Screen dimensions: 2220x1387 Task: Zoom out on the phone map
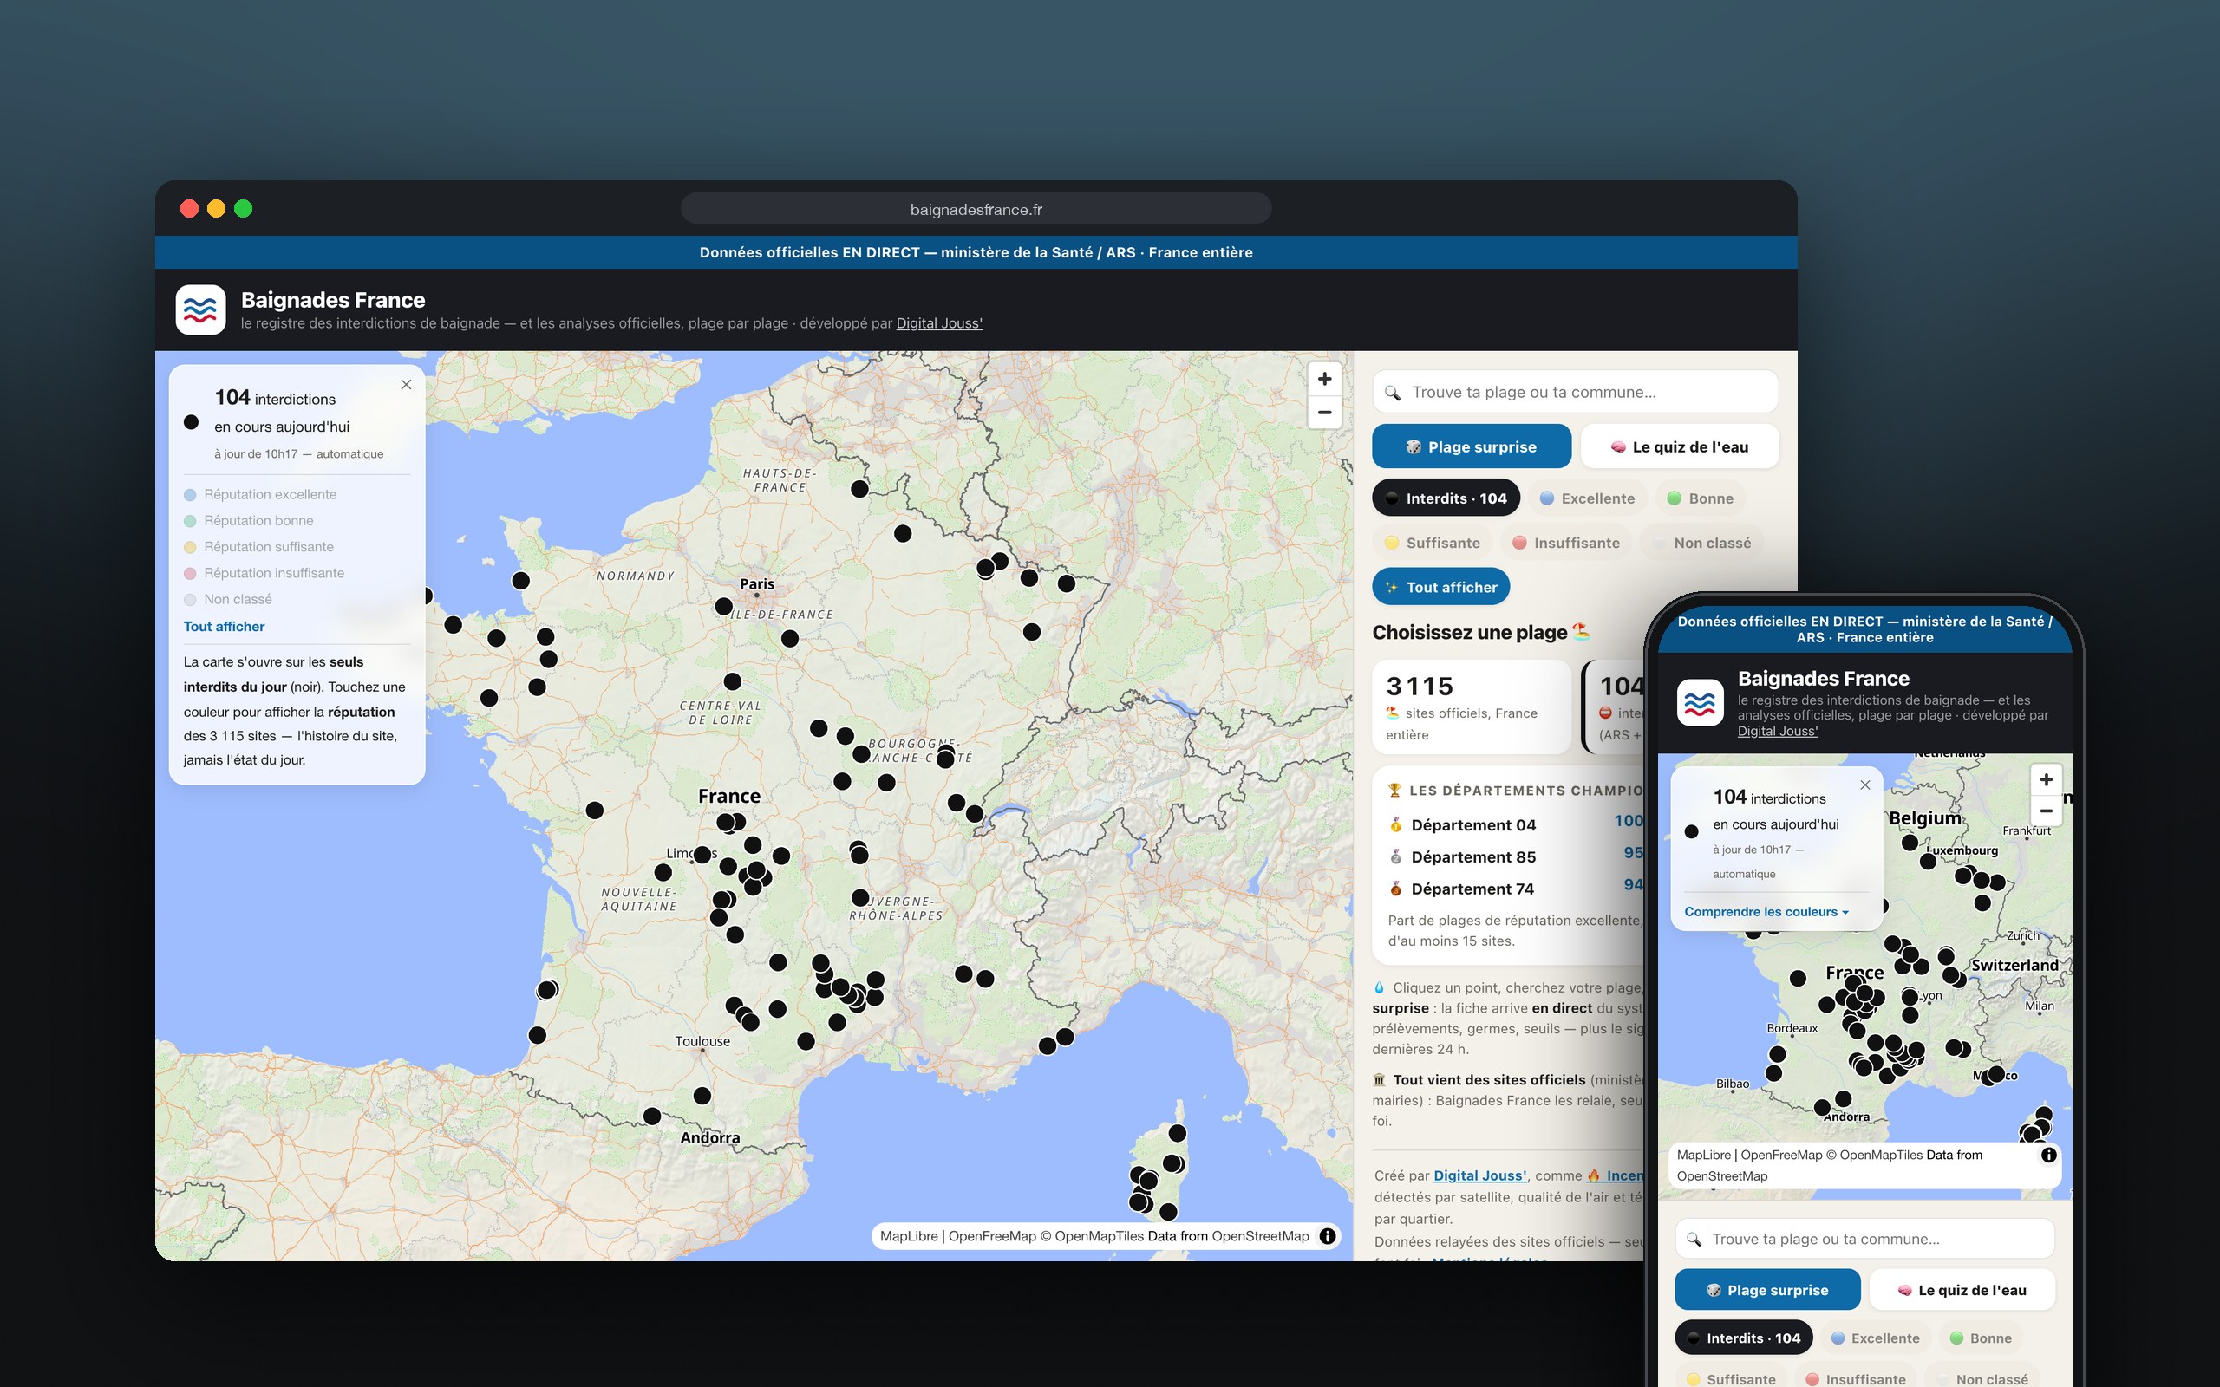click(2046, 811)
